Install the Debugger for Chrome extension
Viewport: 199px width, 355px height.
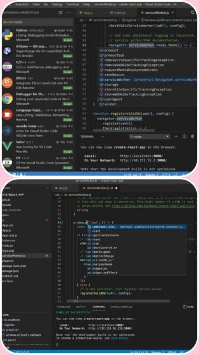click(x=67, y=104)
